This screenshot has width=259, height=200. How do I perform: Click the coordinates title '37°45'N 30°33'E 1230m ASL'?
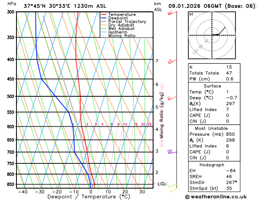(x=65, y=6)
